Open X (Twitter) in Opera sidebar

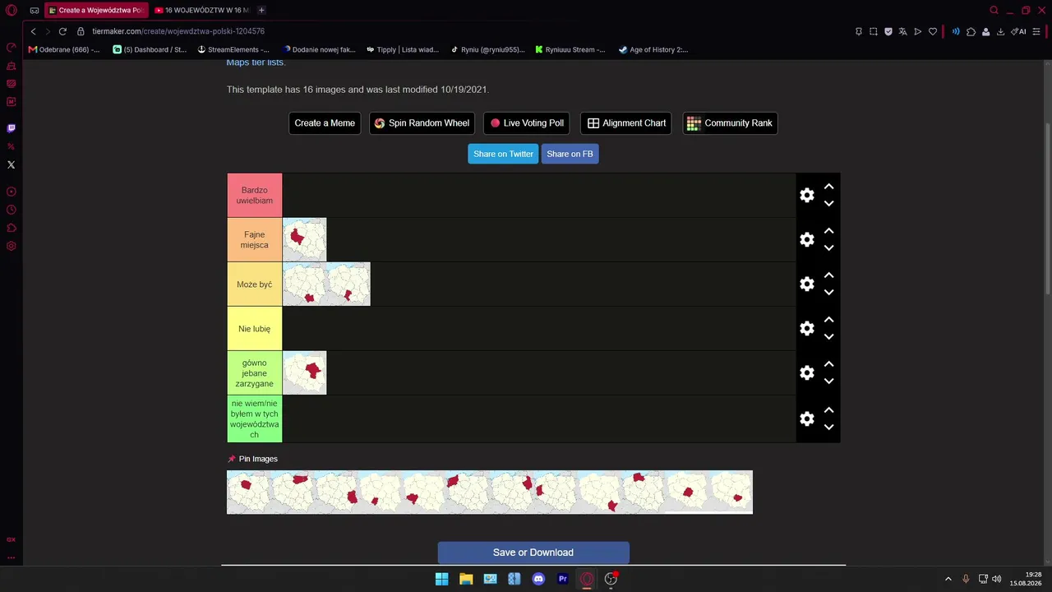(11, 164)
